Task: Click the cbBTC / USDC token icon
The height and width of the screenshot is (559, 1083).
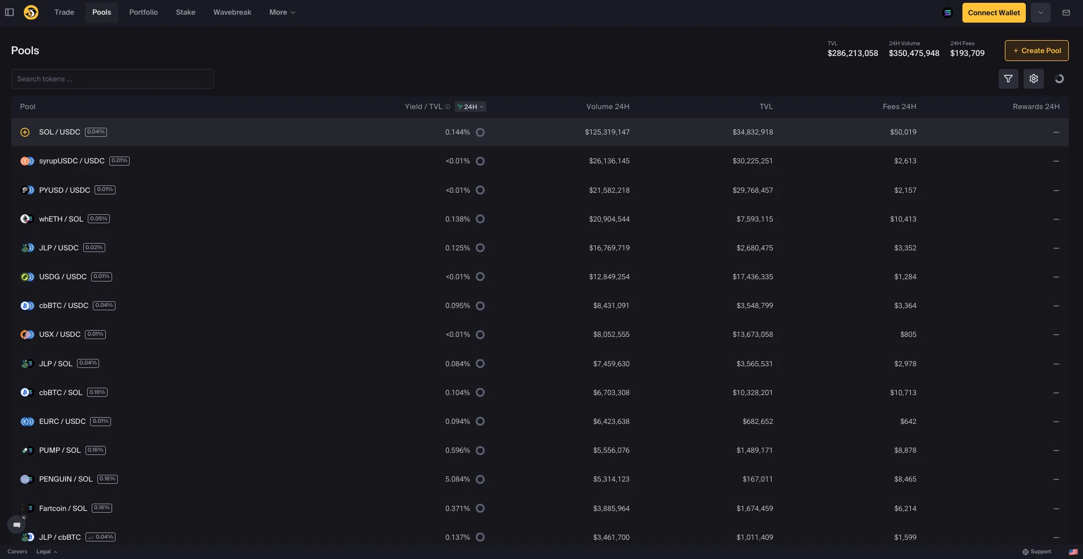Action: (27, 306)
